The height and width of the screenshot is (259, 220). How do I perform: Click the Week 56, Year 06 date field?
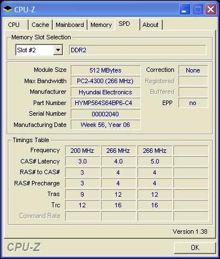106,125
